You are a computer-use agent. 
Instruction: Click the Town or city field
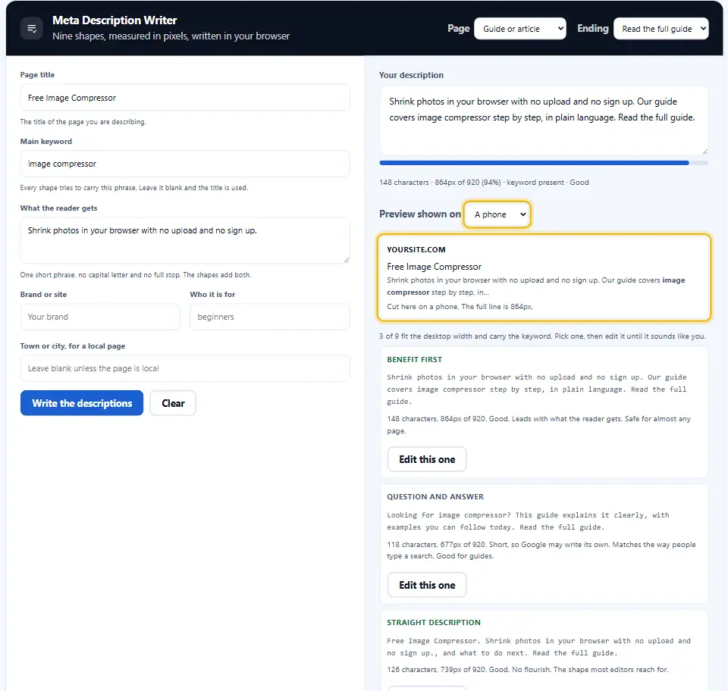point(185,368)
